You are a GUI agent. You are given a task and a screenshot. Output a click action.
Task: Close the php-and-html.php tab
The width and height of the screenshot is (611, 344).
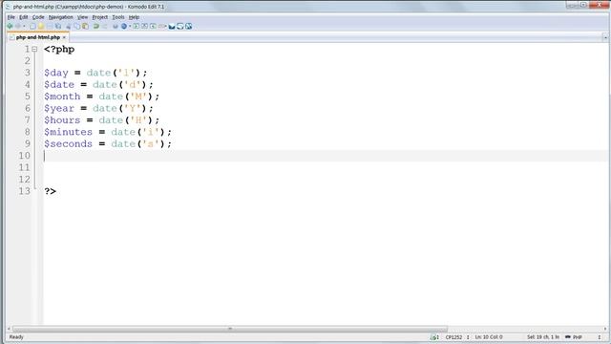(64, 37)
